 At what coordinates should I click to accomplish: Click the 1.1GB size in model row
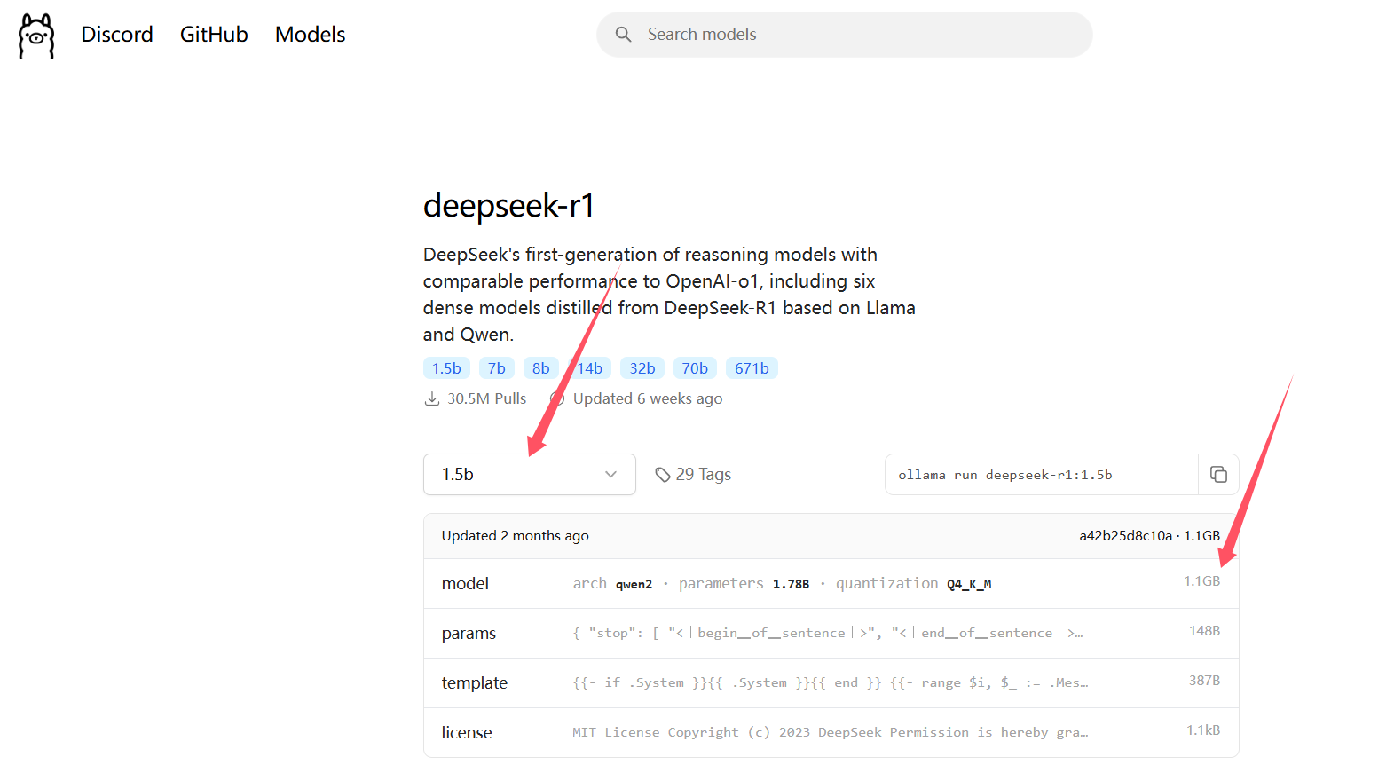[x=1201, y=581]
